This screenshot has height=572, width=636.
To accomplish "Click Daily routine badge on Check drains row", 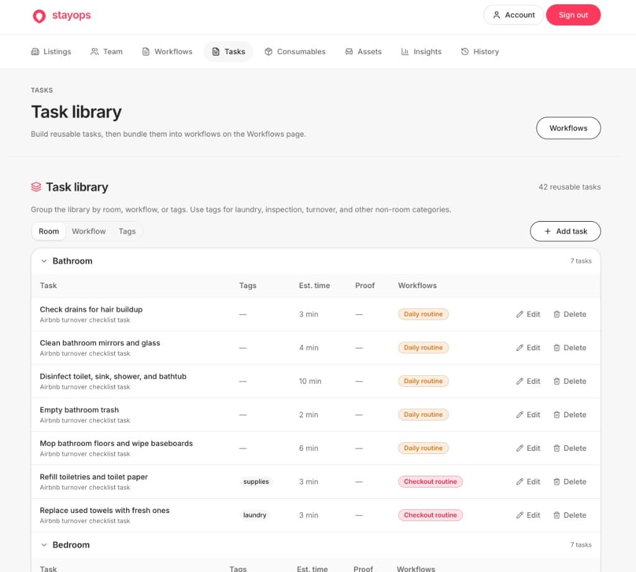I will click(423, 314).
